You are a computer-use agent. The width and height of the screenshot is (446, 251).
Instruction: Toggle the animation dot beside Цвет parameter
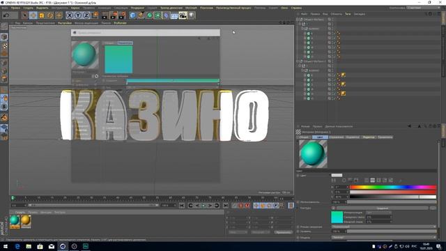[298, 176]
